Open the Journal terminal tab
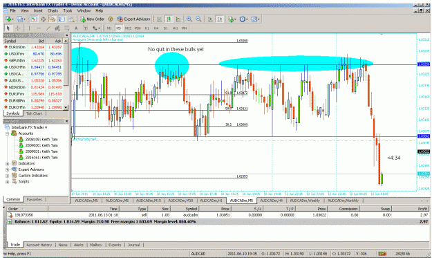 click(x=134, y=245)
